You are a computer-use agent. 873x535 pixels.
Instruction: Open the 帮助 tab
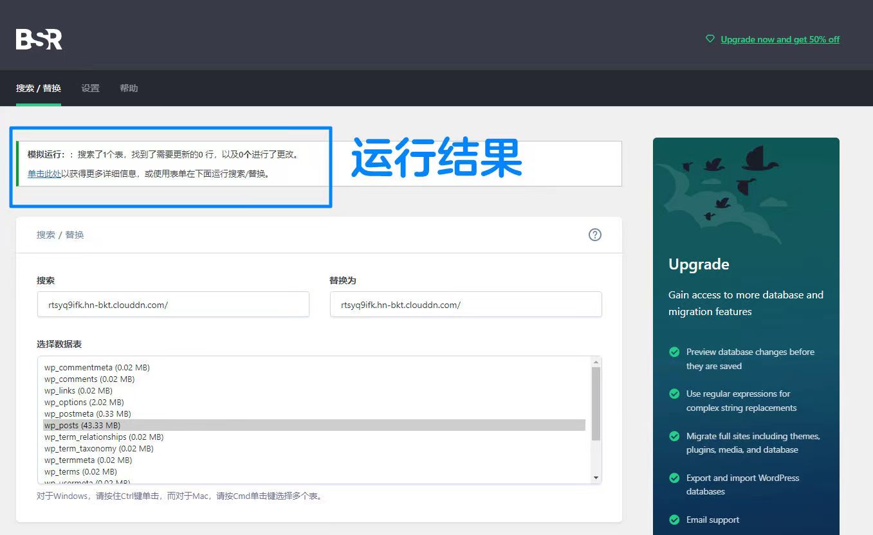[129, 88]
